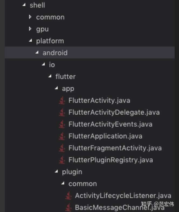This screenshot has width=179, height=212.
Task: Collapse the plugin folder arrow
Action: (x=56, y=172)
